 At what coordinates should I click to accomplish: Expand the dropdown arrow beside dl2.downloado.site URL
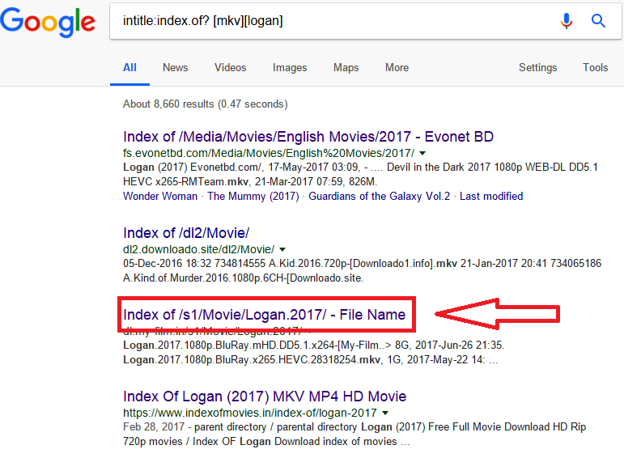pos(282,249)
